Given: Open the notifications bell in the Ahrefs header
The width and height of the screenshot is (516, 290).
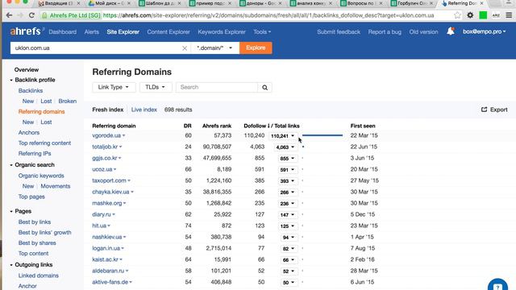Looking at the screenshot, I should point(451,31).
